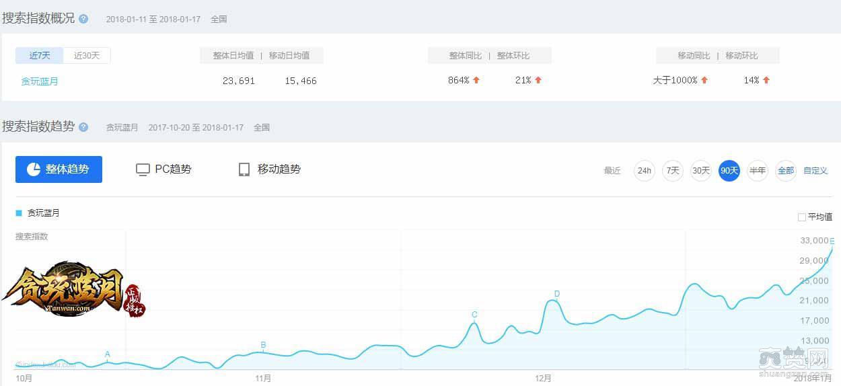Click chart marker C
The image size is (841, 386).
474,315
